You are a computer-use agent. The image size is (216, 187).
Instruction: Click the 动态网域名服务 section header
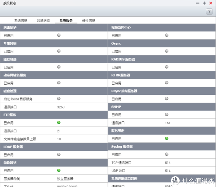[54, 75]
